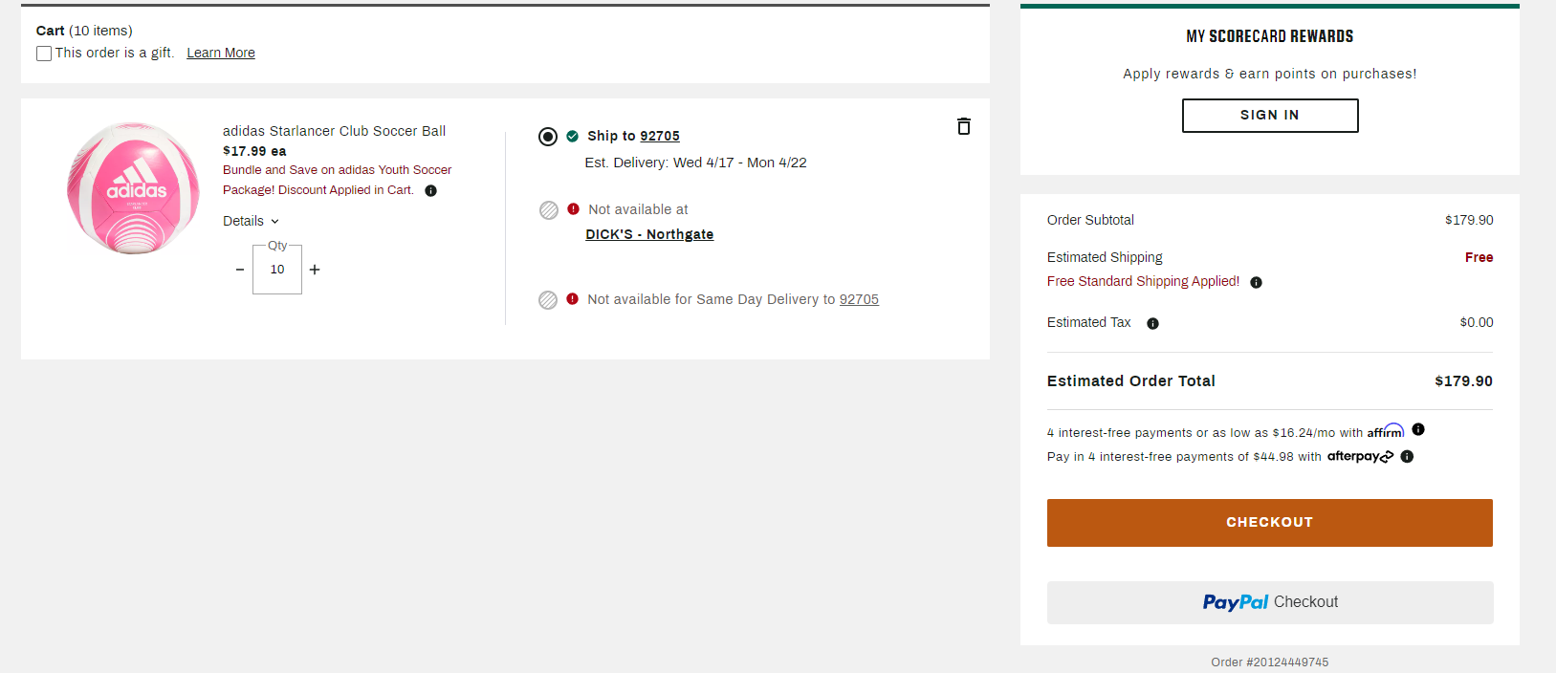Delete the soccer ball from cart with trash icon
Viewport: 1556px width, 673px height.
(x=964, y=126)
